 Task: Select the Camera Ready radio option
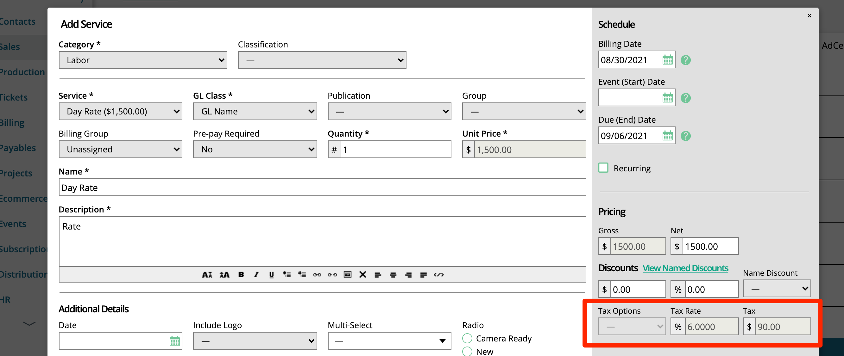coord(467,338)
